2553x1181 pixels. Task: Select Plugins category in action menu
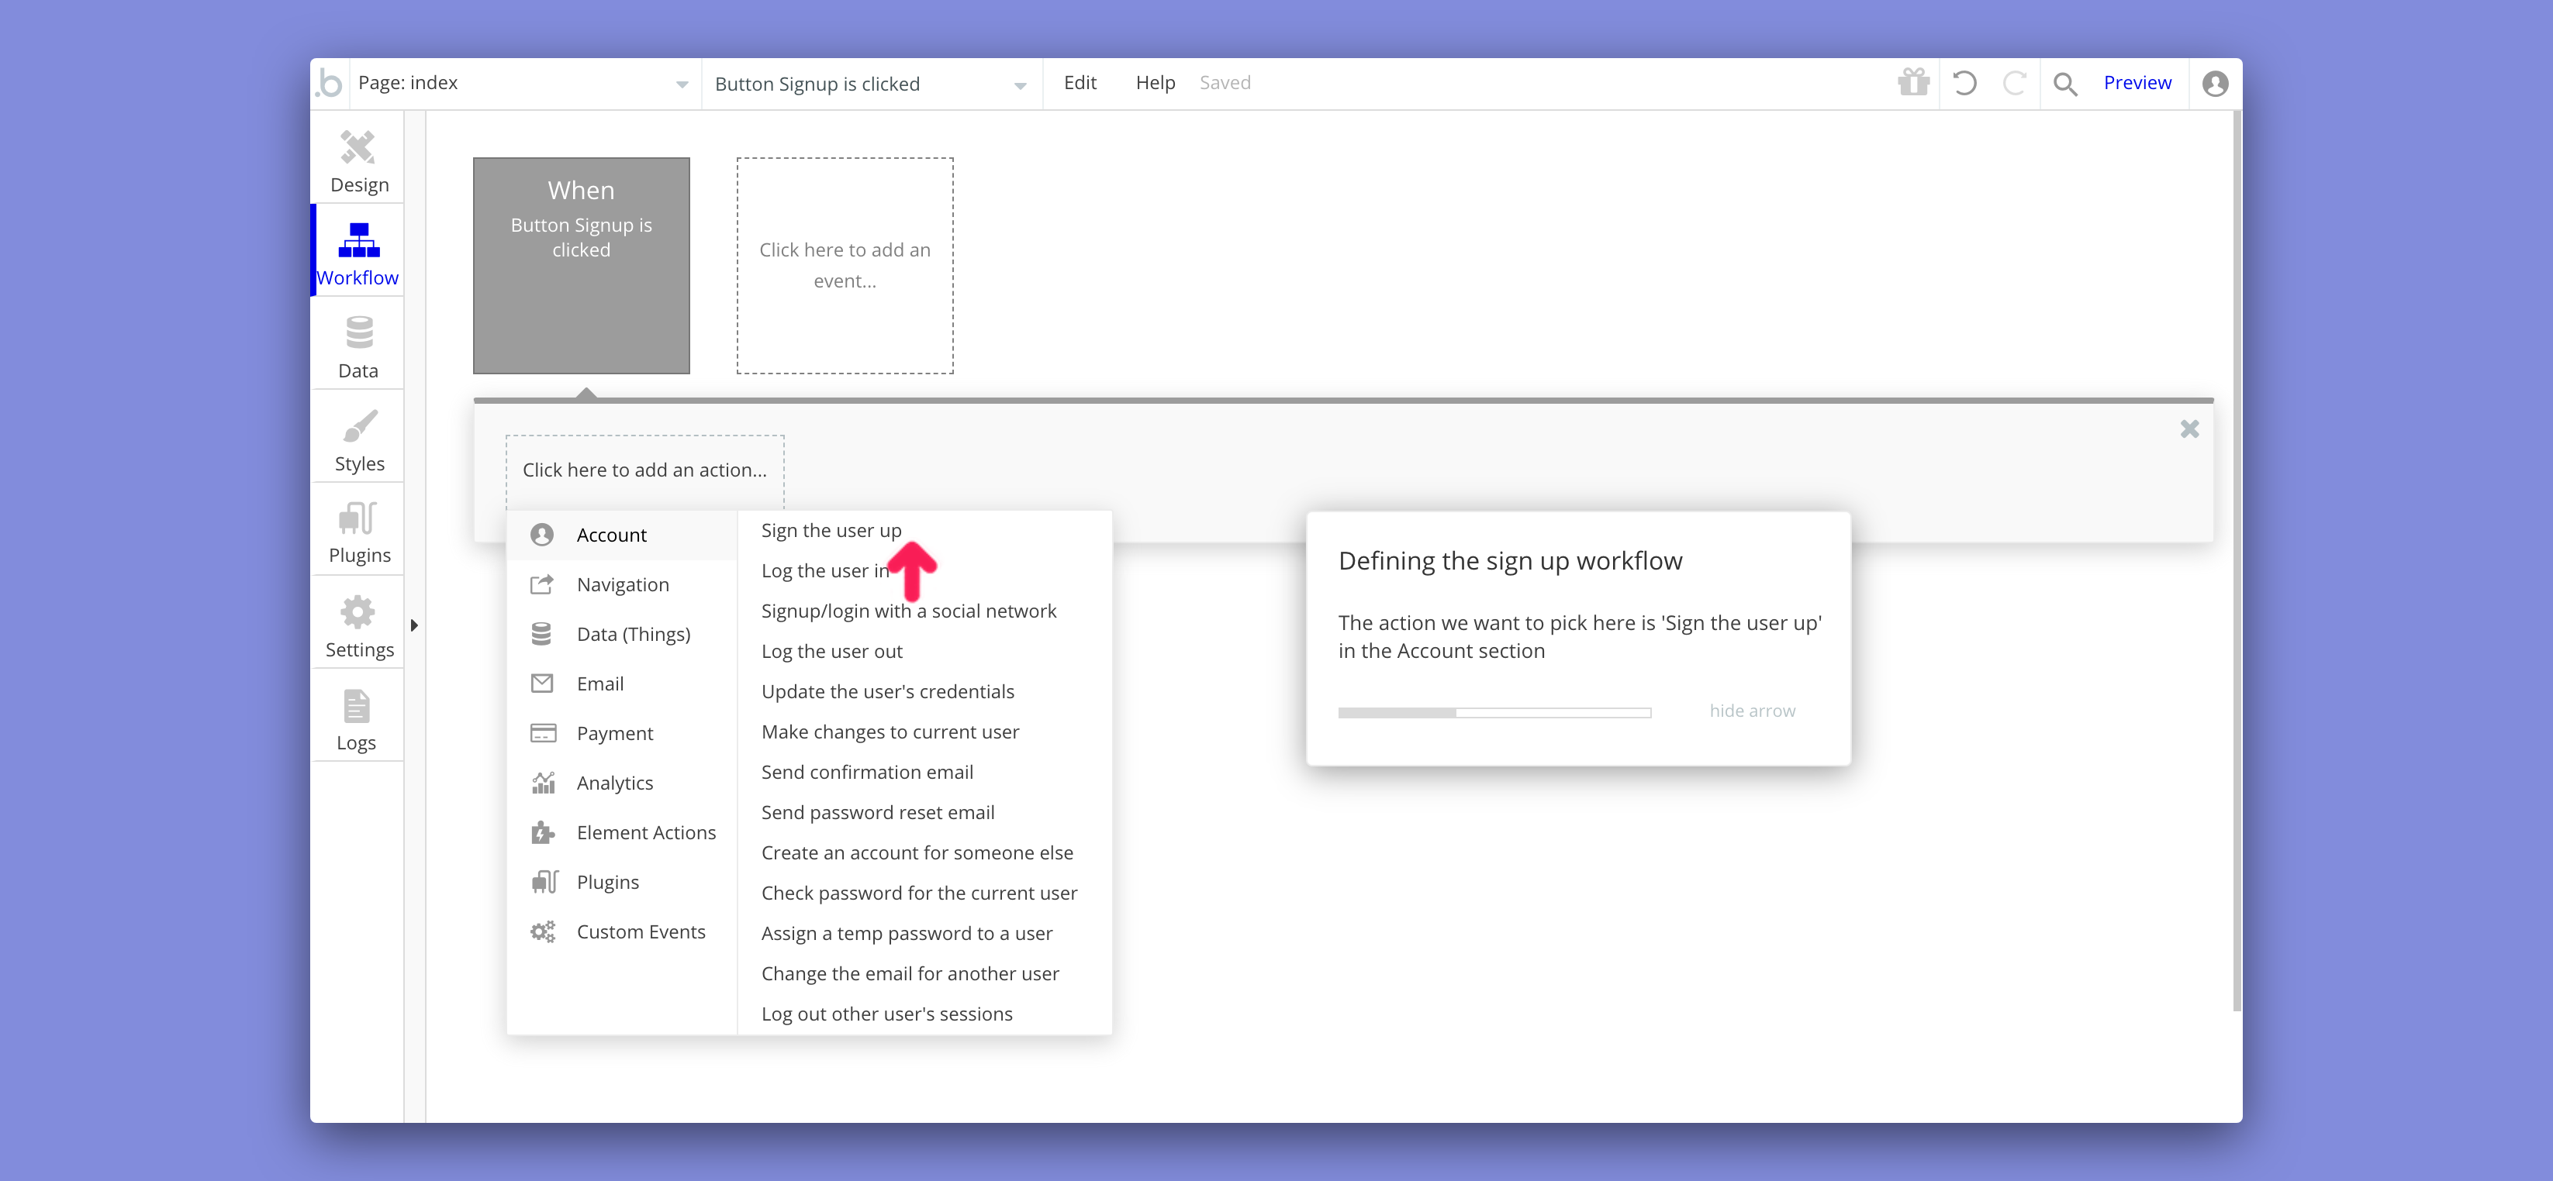[x=623, y=882]
